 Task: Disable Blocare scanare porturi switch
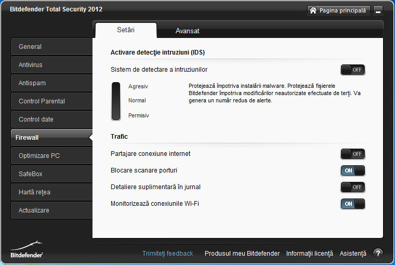(x=352, y=170)
